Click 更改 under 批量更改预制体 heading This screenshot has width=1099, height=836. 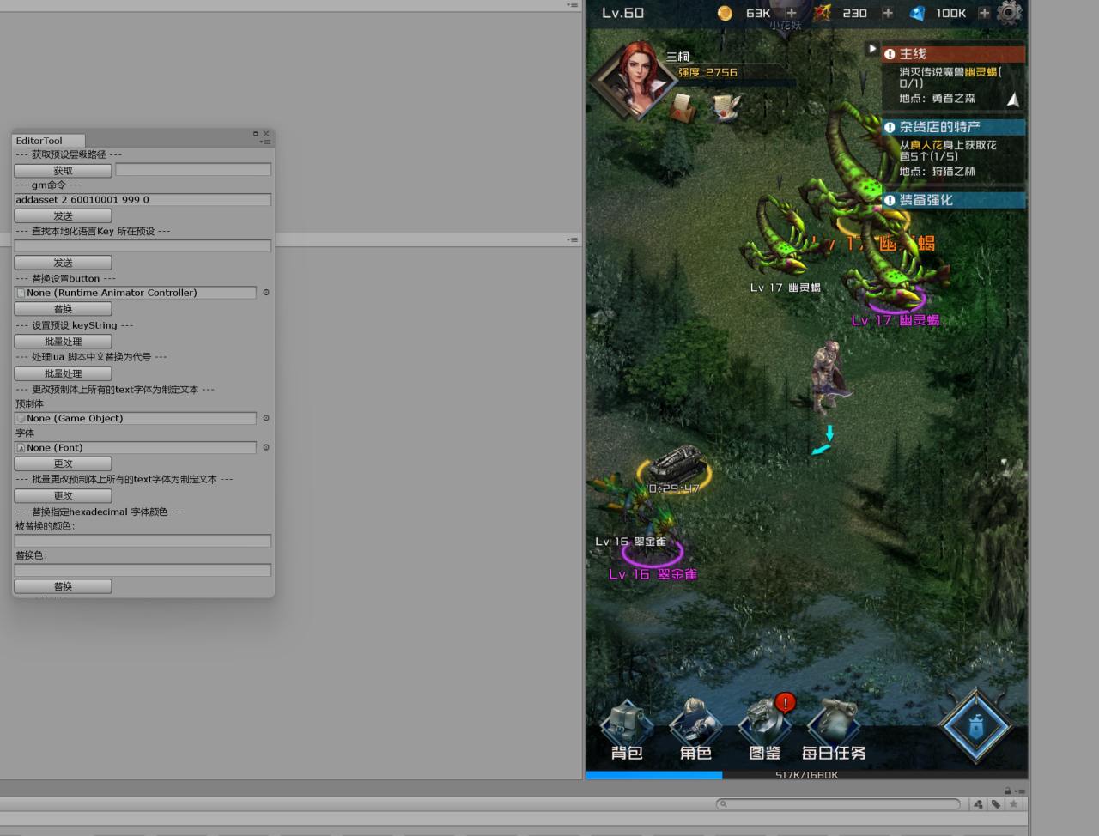[63, 495]
